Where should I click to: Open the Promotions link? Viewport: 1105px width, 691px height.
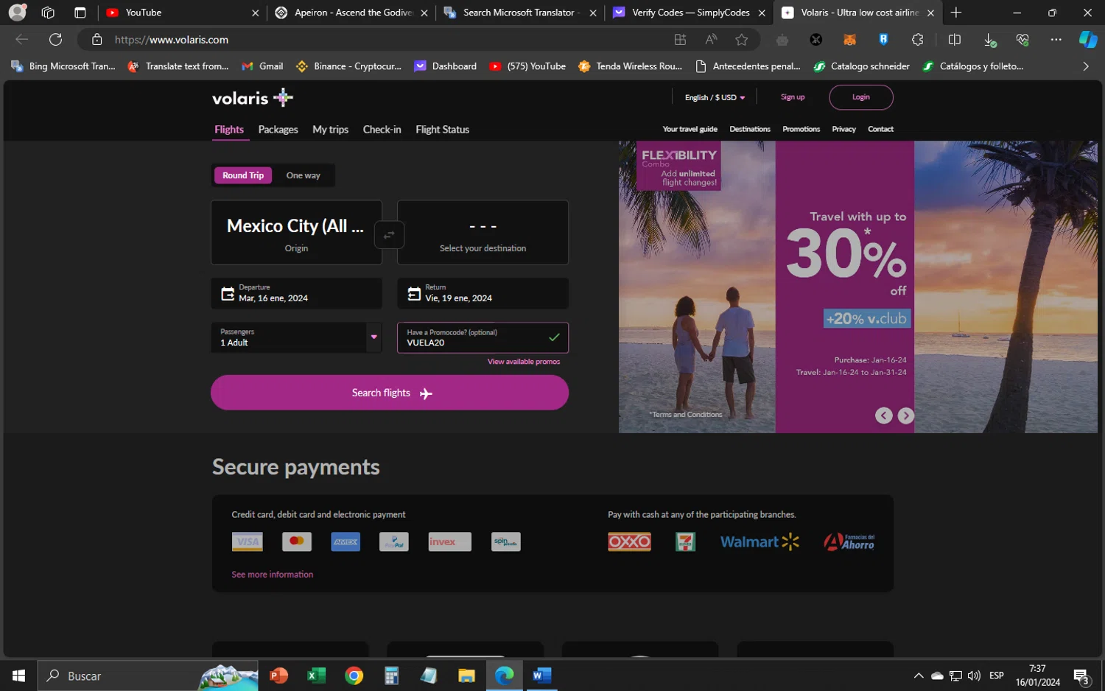(801, 129)
